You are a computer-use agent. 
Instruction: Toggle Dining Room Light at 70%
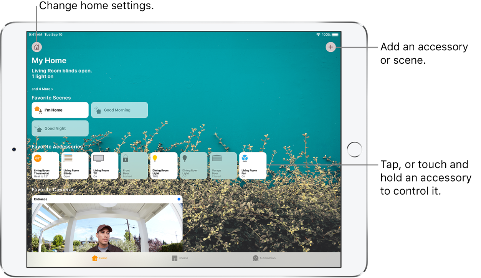(164, 165)
